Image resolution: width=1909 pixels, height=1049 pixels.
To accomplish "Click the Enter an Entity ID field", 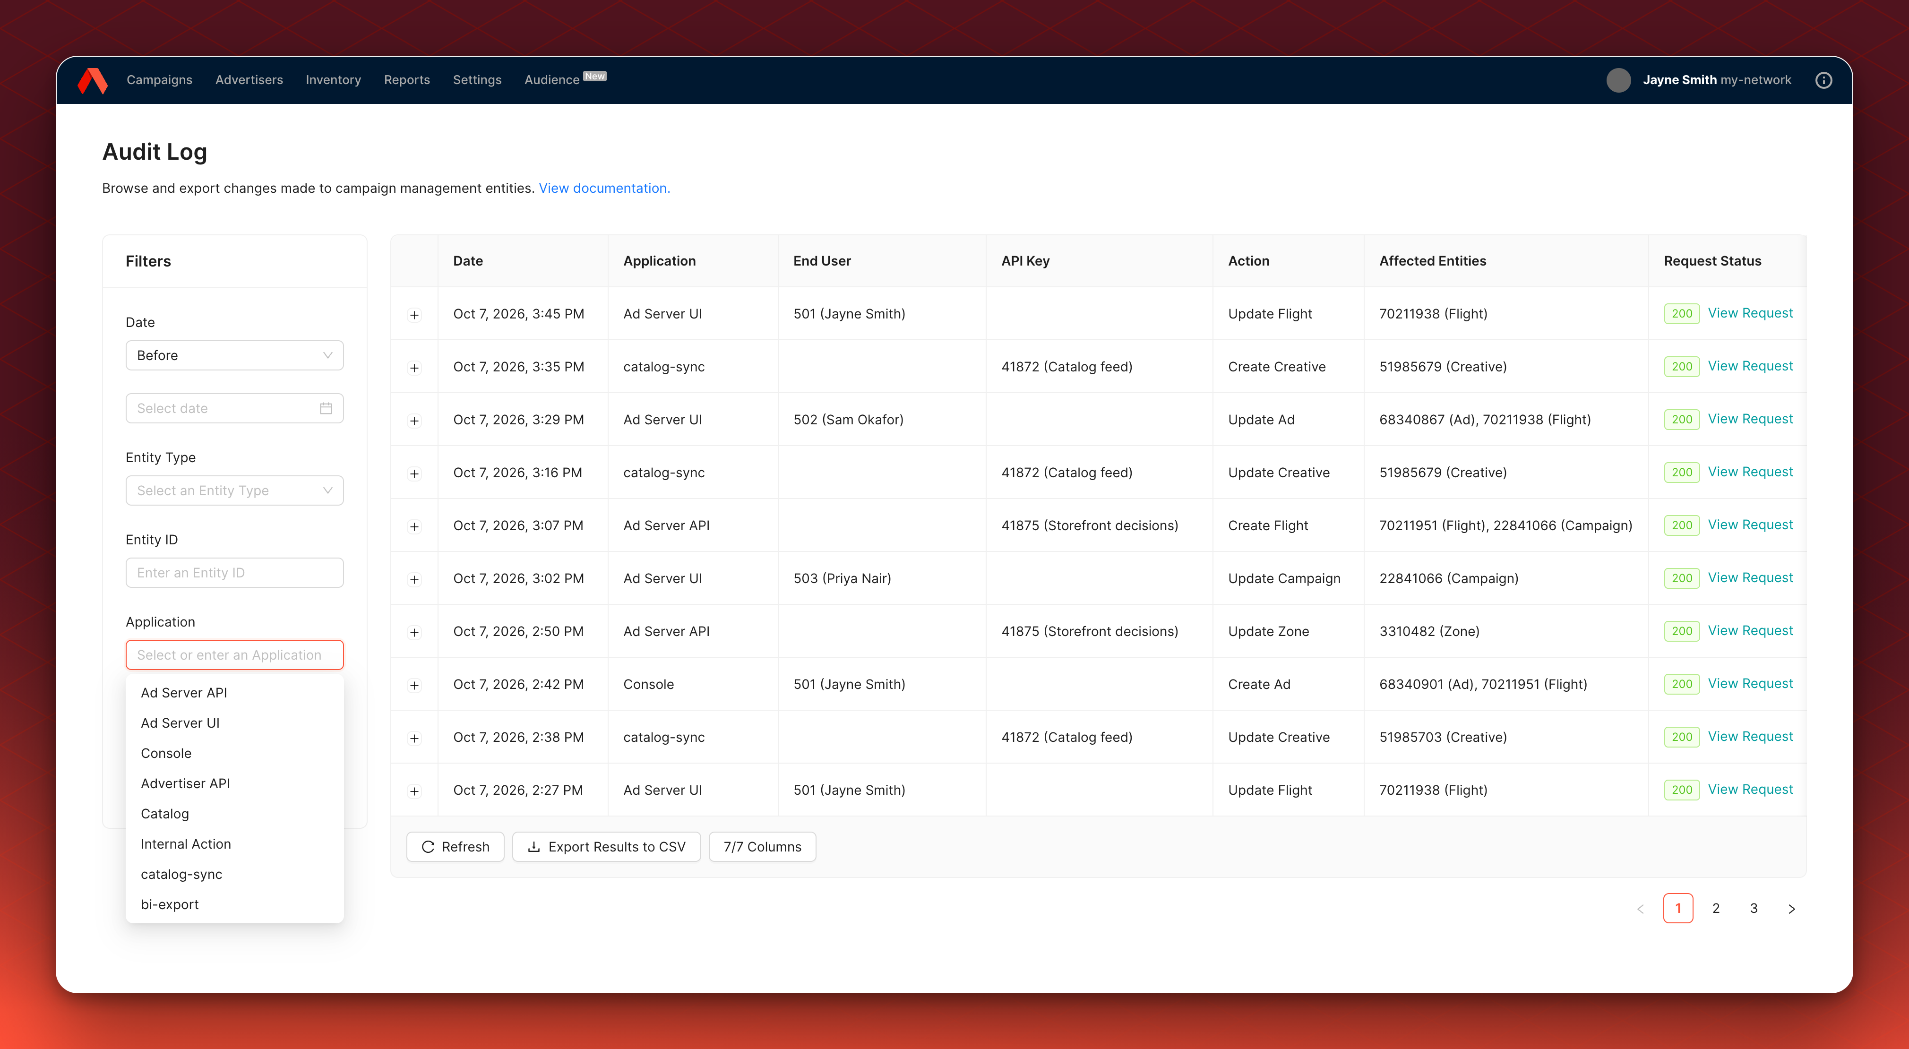I will 234,573.
